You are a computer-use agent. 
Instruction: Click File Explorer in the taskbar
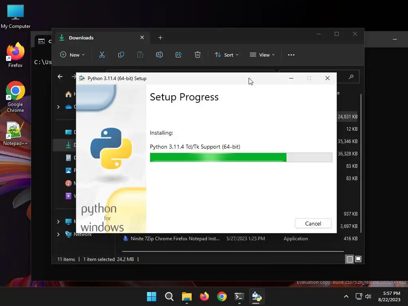186,296
